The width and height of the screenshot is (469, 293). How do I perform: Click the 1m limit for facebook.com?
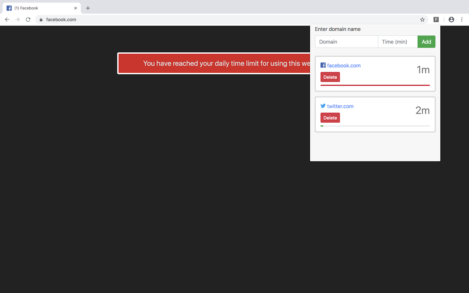click(x=423, y=70)
